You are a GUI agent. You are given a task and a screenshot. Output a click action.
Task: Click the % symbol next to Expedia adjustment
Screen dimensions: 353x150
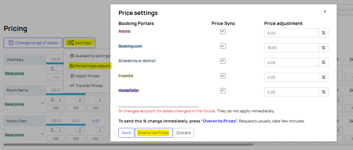(323, 77)
